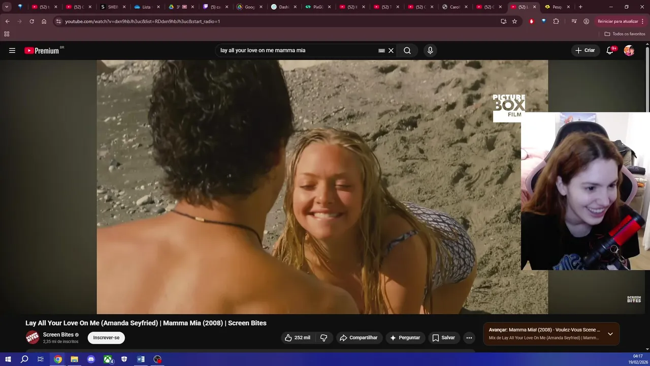
Task: Open the Criar create button
Action: pyautogui.click(x=584, y=50)
